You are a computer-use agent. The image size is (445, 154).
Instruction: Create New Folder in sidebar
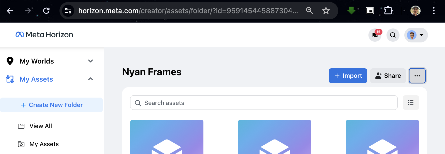pos(51,105)
